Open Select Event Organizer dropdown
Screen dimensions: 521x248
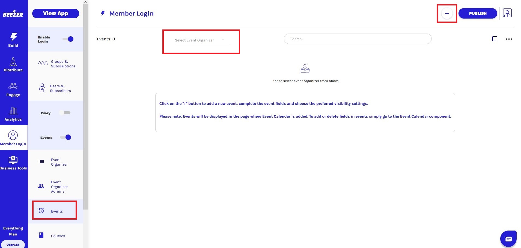point(202,40)
